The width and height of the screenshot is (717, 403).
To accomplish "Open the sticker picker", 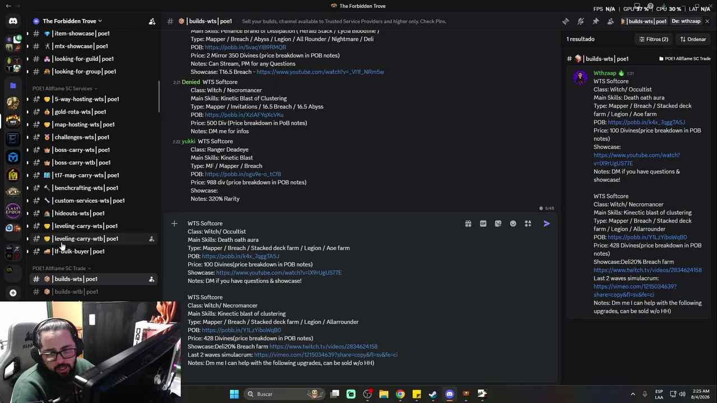I will 498,224.
